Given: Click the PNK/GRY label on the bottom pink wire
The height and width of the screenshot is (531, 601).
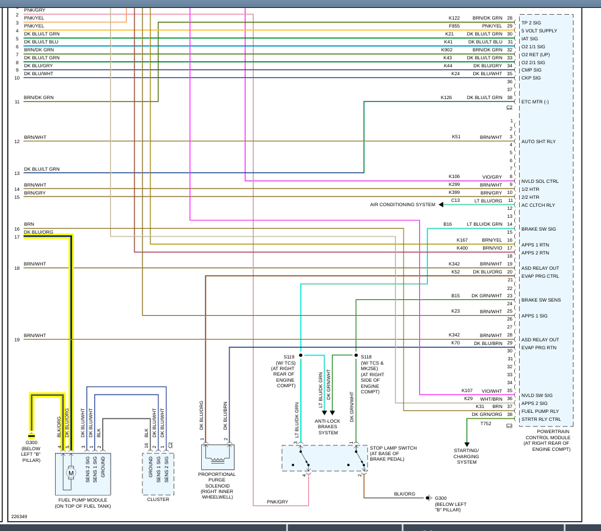Looking at the screenshot, I should coord(278,502).
